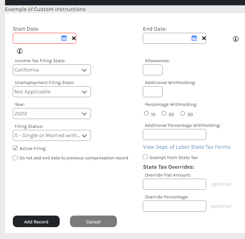Click the 'State Tax Overrides:' heading
The height and width of the screenshot is (239, 245).
[x=169, y=167]
